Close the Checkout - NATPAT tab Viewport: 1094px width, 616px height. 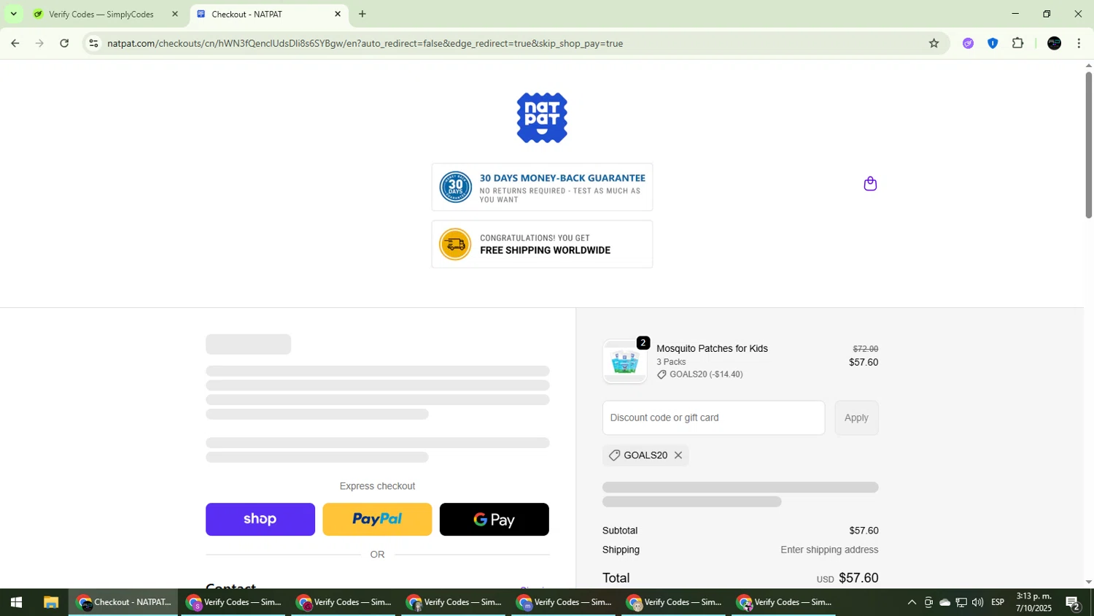(x=338, y=14)
